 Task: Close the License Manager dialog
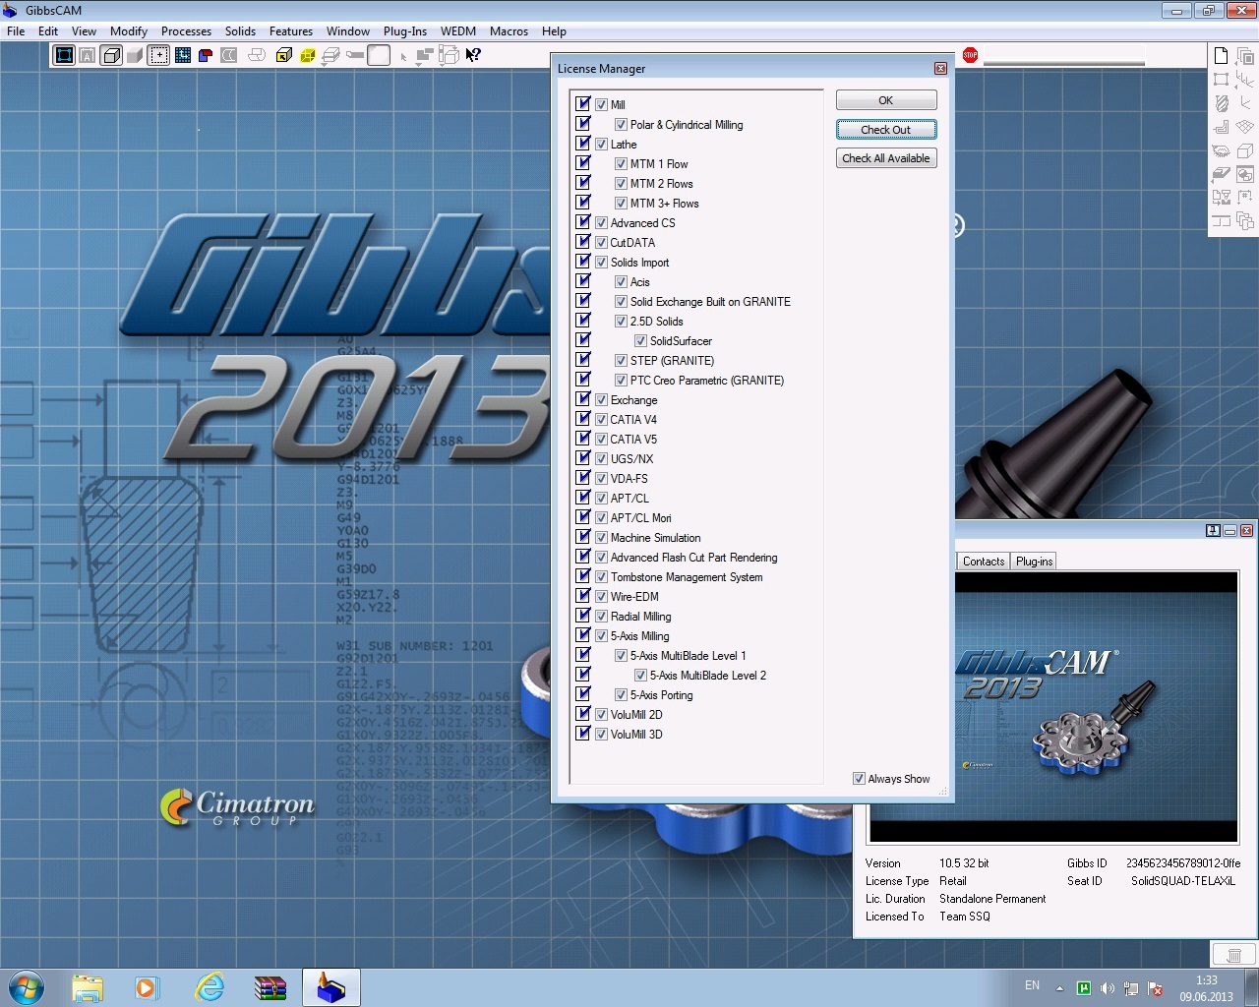[940, 69]
